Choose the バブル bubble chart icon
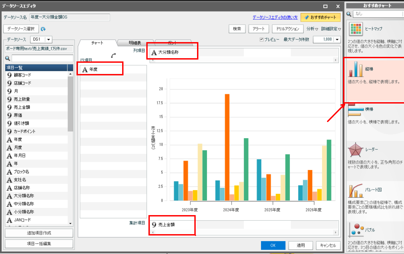The width and height of the screenshot is (404, 254). [356, 230]
